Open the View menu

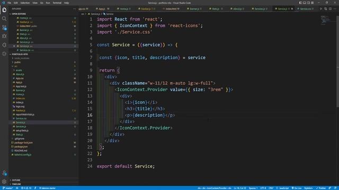pyautogui.click(x=35, y=3)
